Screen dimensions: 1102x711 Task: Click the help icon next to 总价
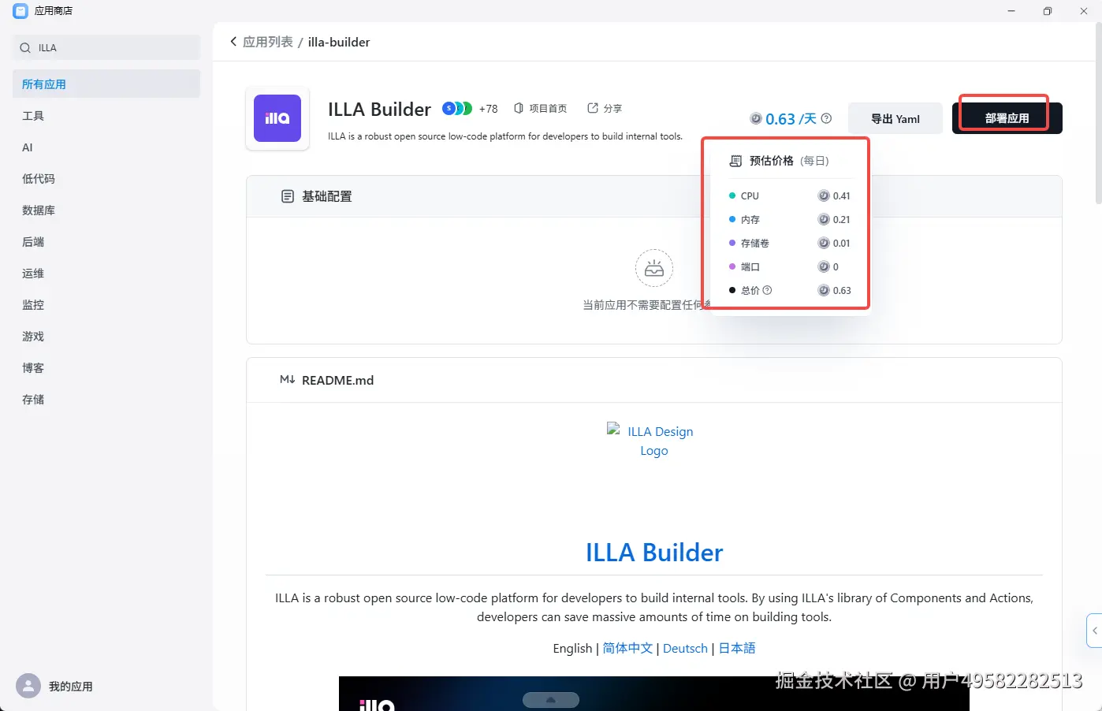coord(767,290)
